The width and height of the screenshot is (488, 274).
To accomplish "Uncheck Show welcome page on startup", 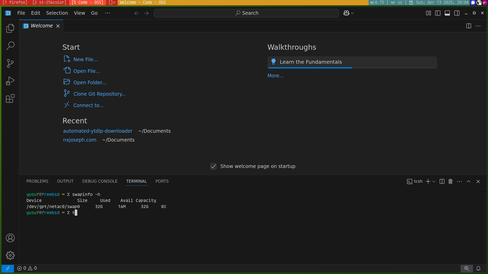I will point(213,166).
